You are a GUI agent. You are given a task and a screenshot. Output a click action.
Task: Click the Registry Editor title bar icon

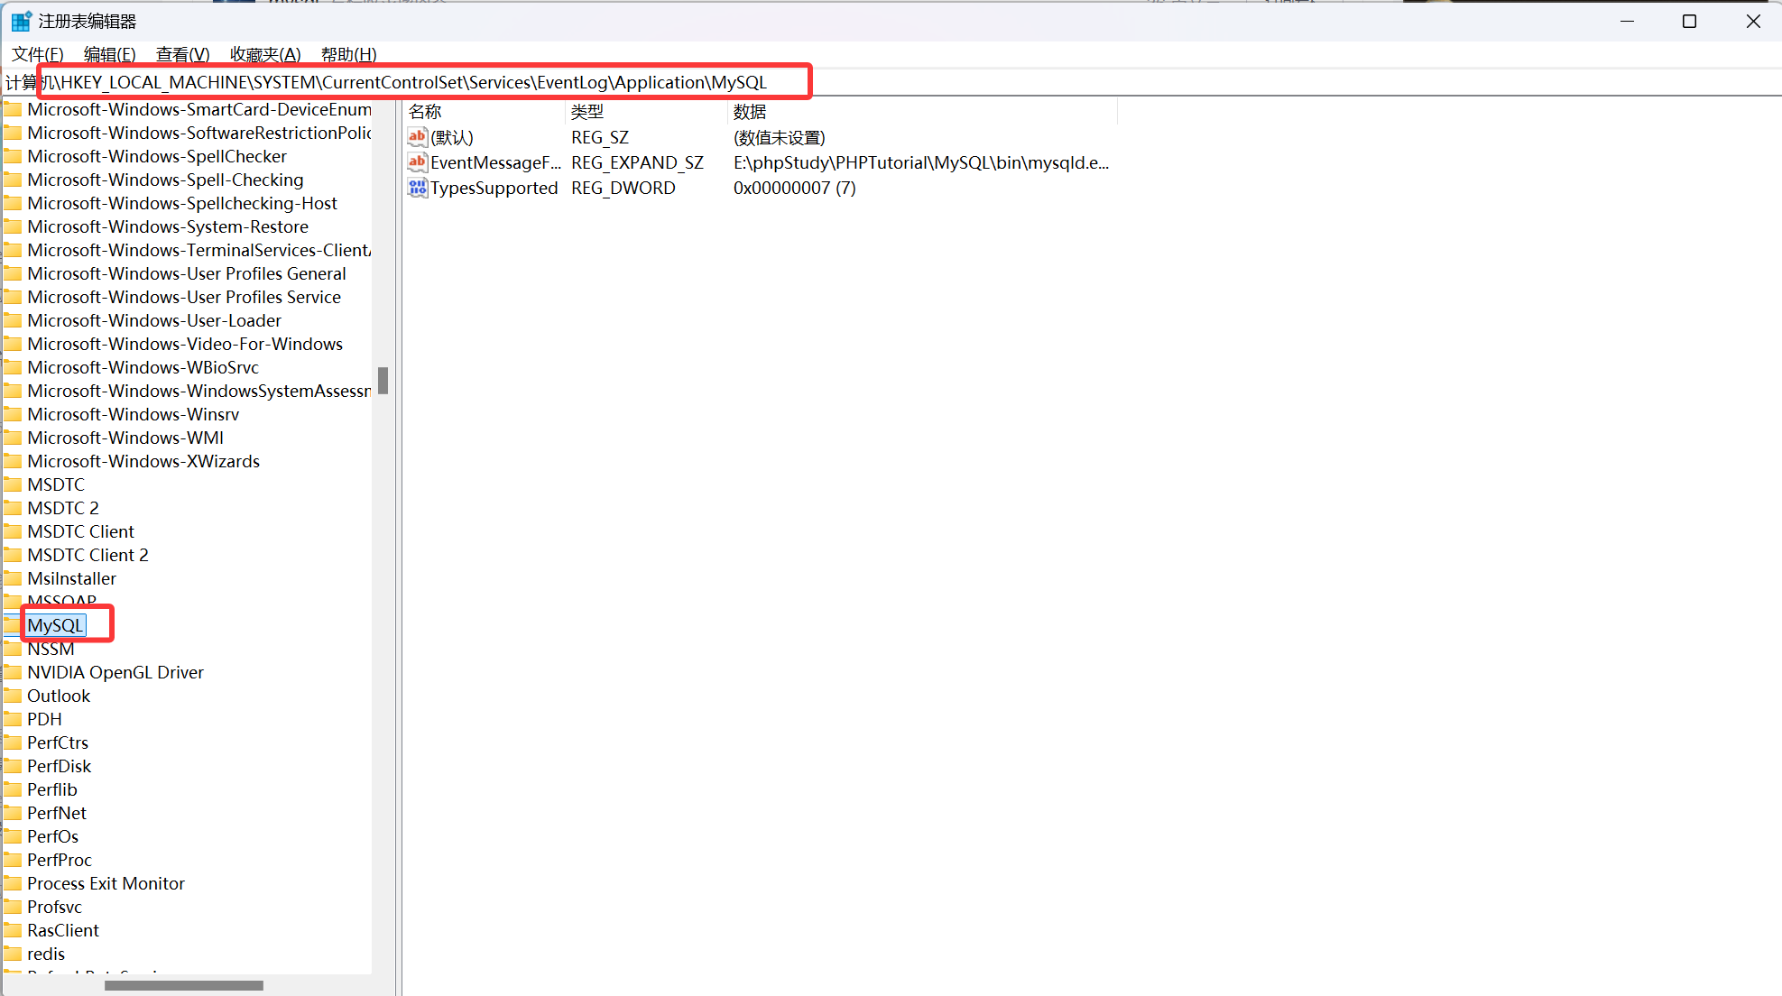(x=20, y=20)
